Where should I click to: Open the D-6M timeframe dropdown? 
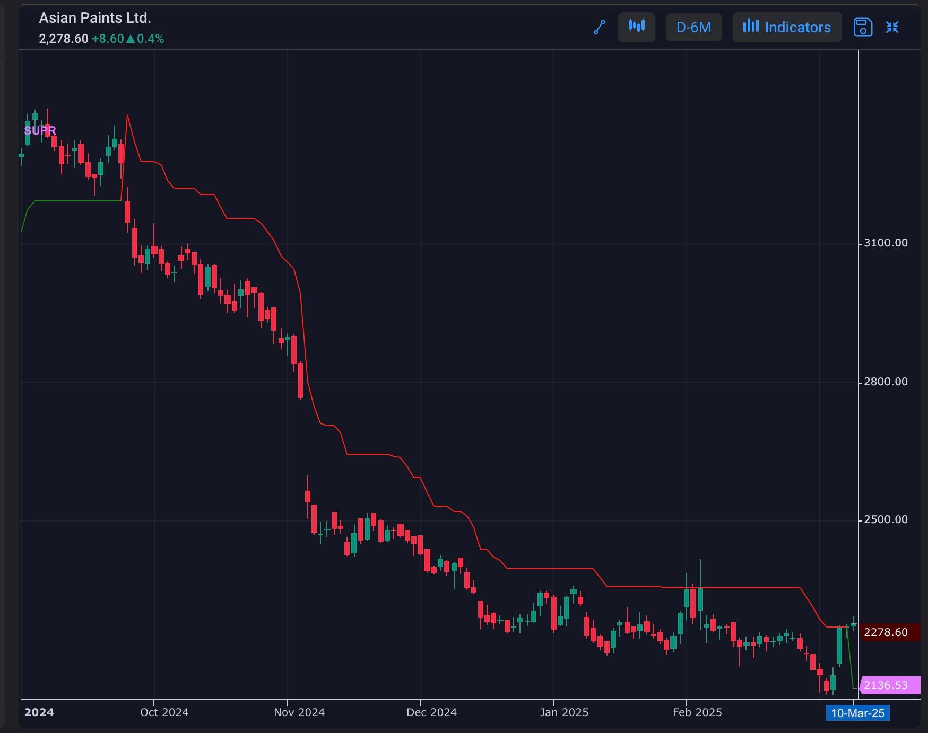[x=693, y=27]
